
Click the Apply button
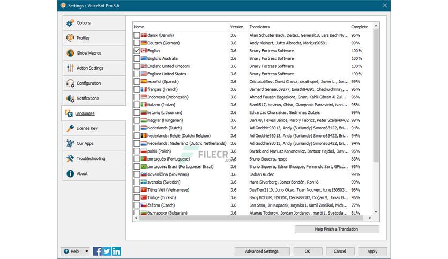tap(372, 252)
